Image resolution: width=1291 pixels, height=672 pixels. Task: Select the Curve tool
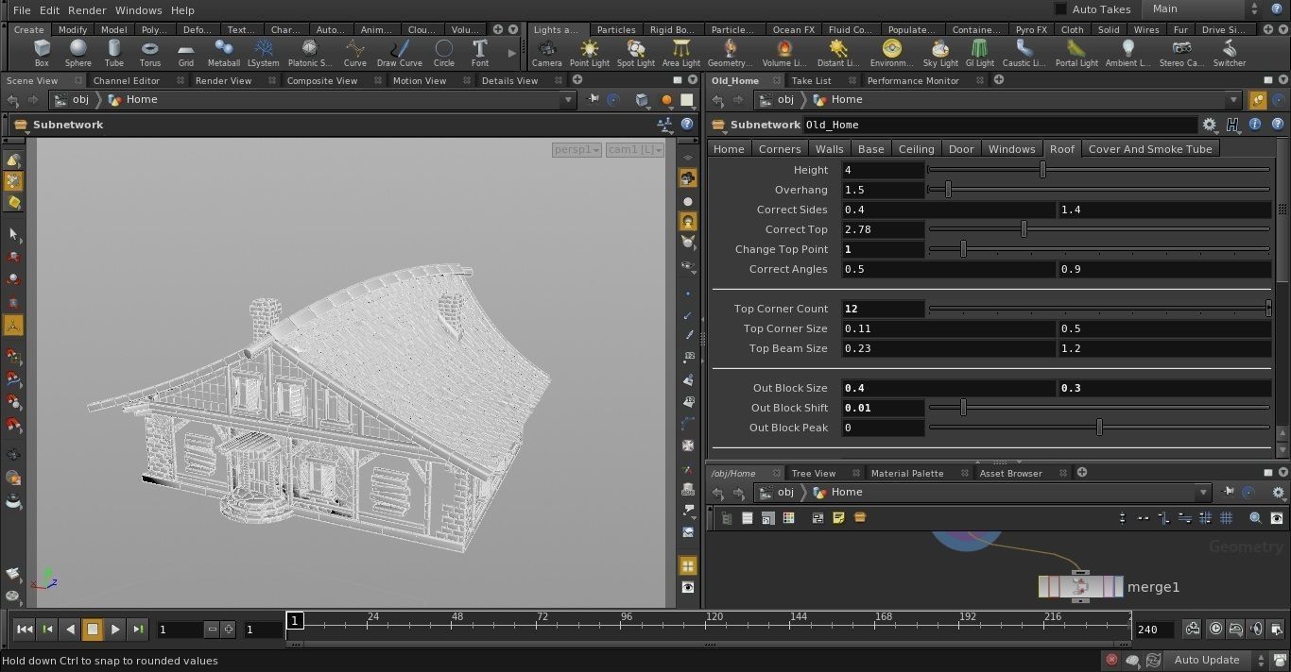(355, 53)
